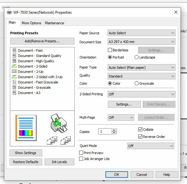Click the Ink Levels button
The width and height of the screenshot is (187, 184).
pos(60,162)
